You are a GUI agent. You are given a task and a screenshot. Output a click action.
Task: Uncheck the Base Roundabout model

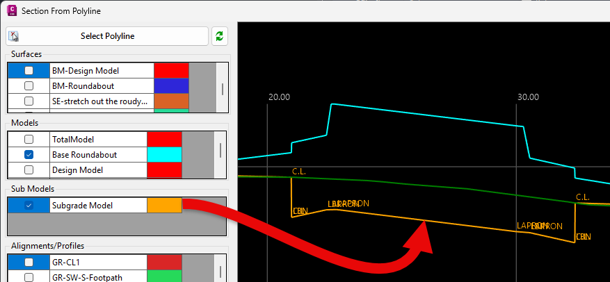tap(29, 154)
